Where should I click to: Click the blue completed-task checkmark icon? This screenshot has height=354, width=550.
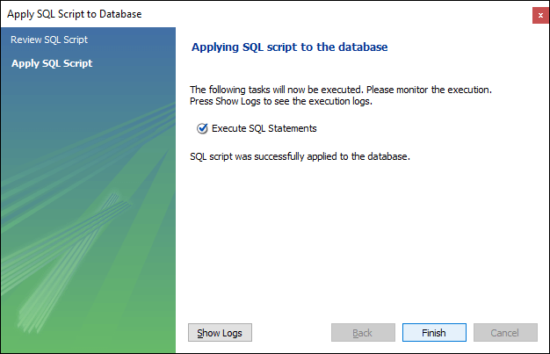[x=202, y=129]
